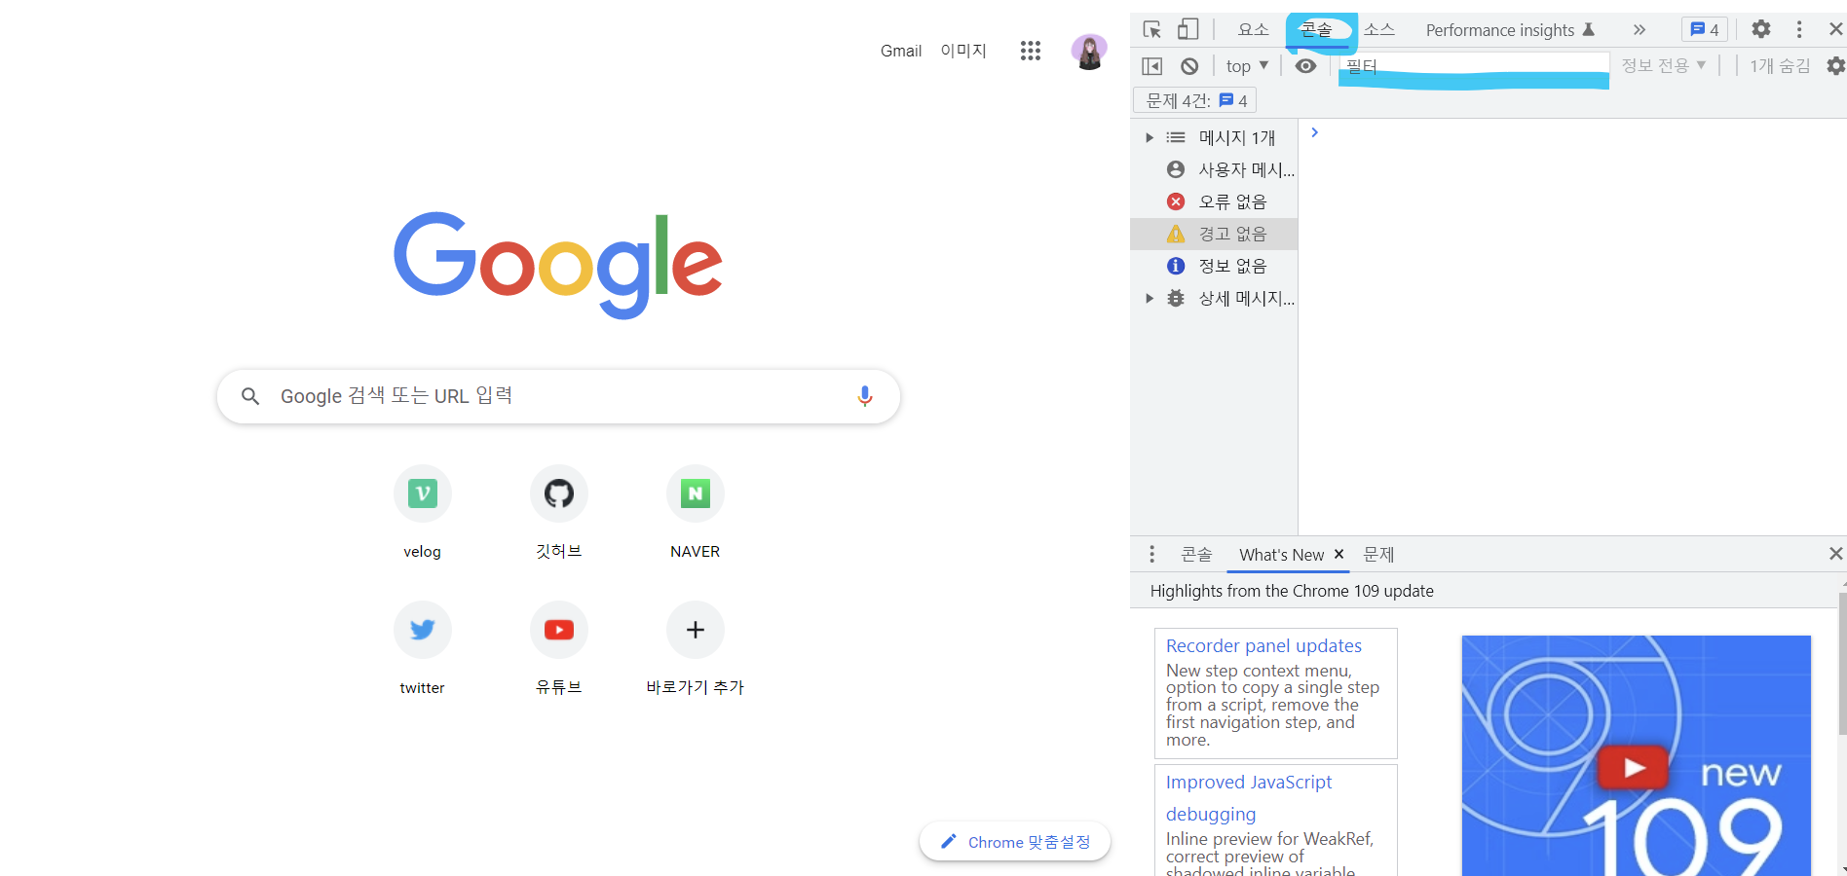This screenshot has height=876, width=1847.
Task: Toggle the console sidebar panel icon
Action: (x=1152, y=66)
